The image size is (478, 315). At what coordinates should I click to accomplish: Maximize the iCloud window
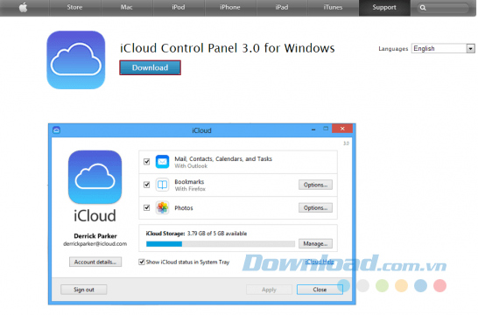326,129
